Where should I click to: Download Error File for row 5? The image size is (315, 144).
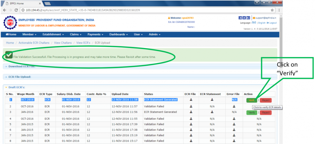234,125
